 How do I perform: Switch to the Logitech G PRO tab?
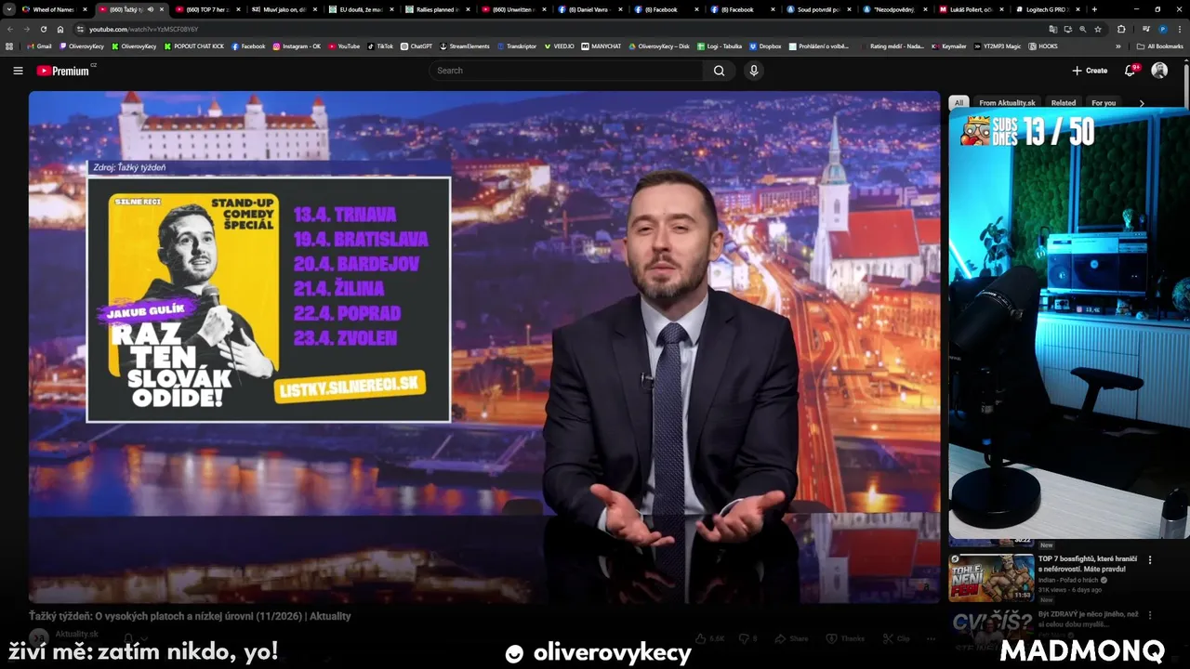tap(1045, 9)
